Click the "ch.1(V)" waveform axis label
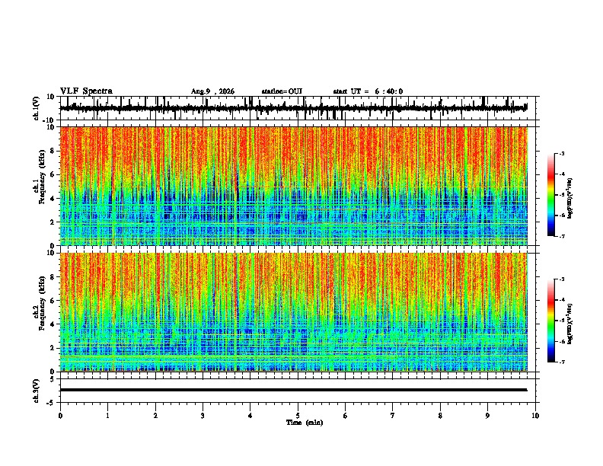The width and height of the screenshot is (603, 466). [37, 108]
